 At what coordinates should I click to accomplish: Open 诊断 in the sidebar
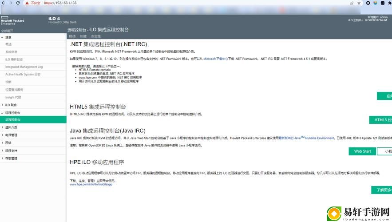[8, 82]
